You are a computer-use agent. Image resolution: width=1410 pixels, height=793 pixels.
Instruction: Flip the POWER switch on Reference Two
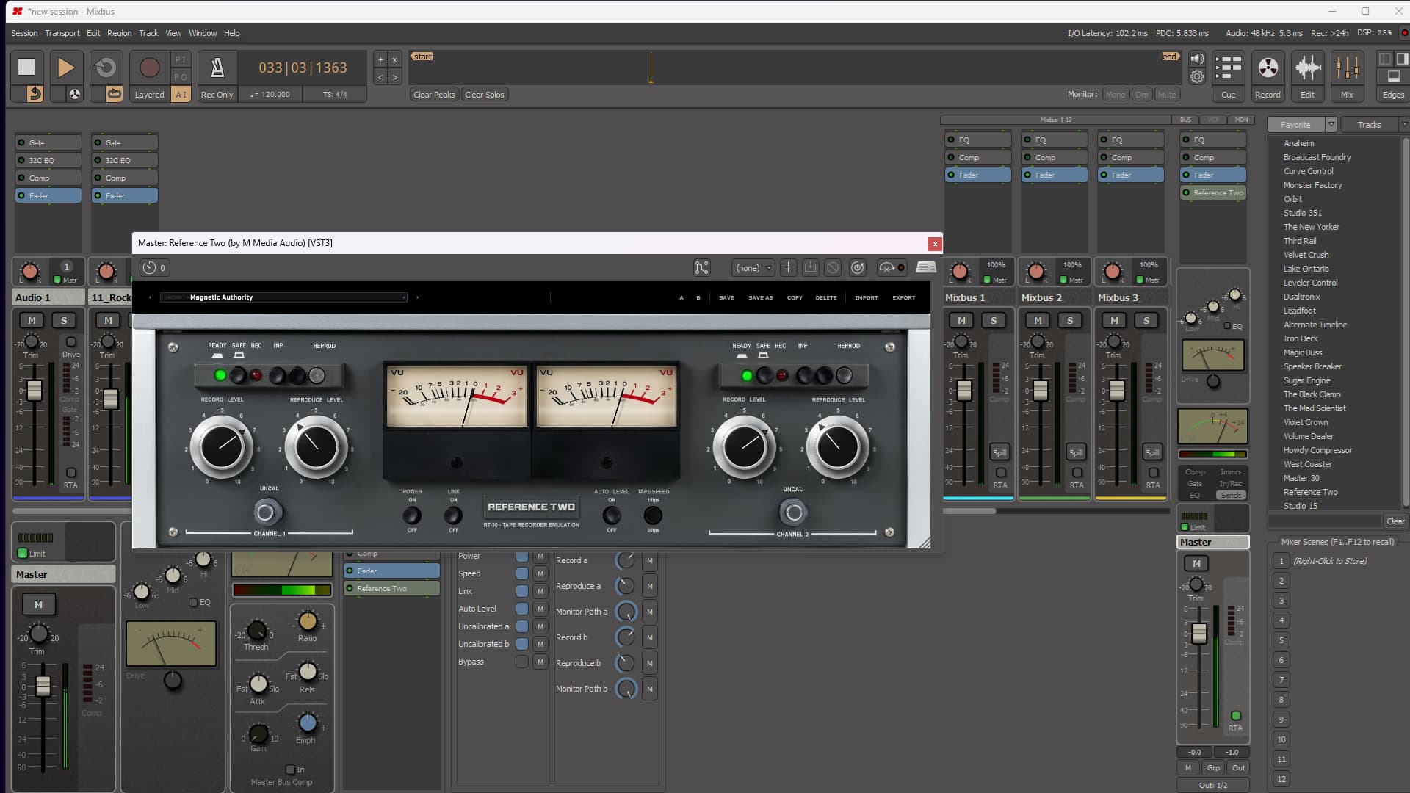coord(412,515)
